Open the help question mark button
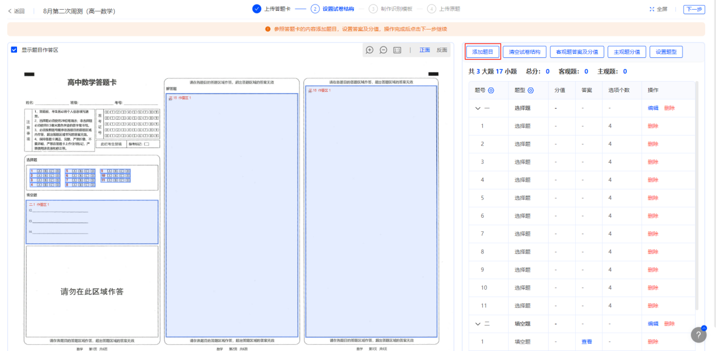Screen dimensions: 716x351 699,335
